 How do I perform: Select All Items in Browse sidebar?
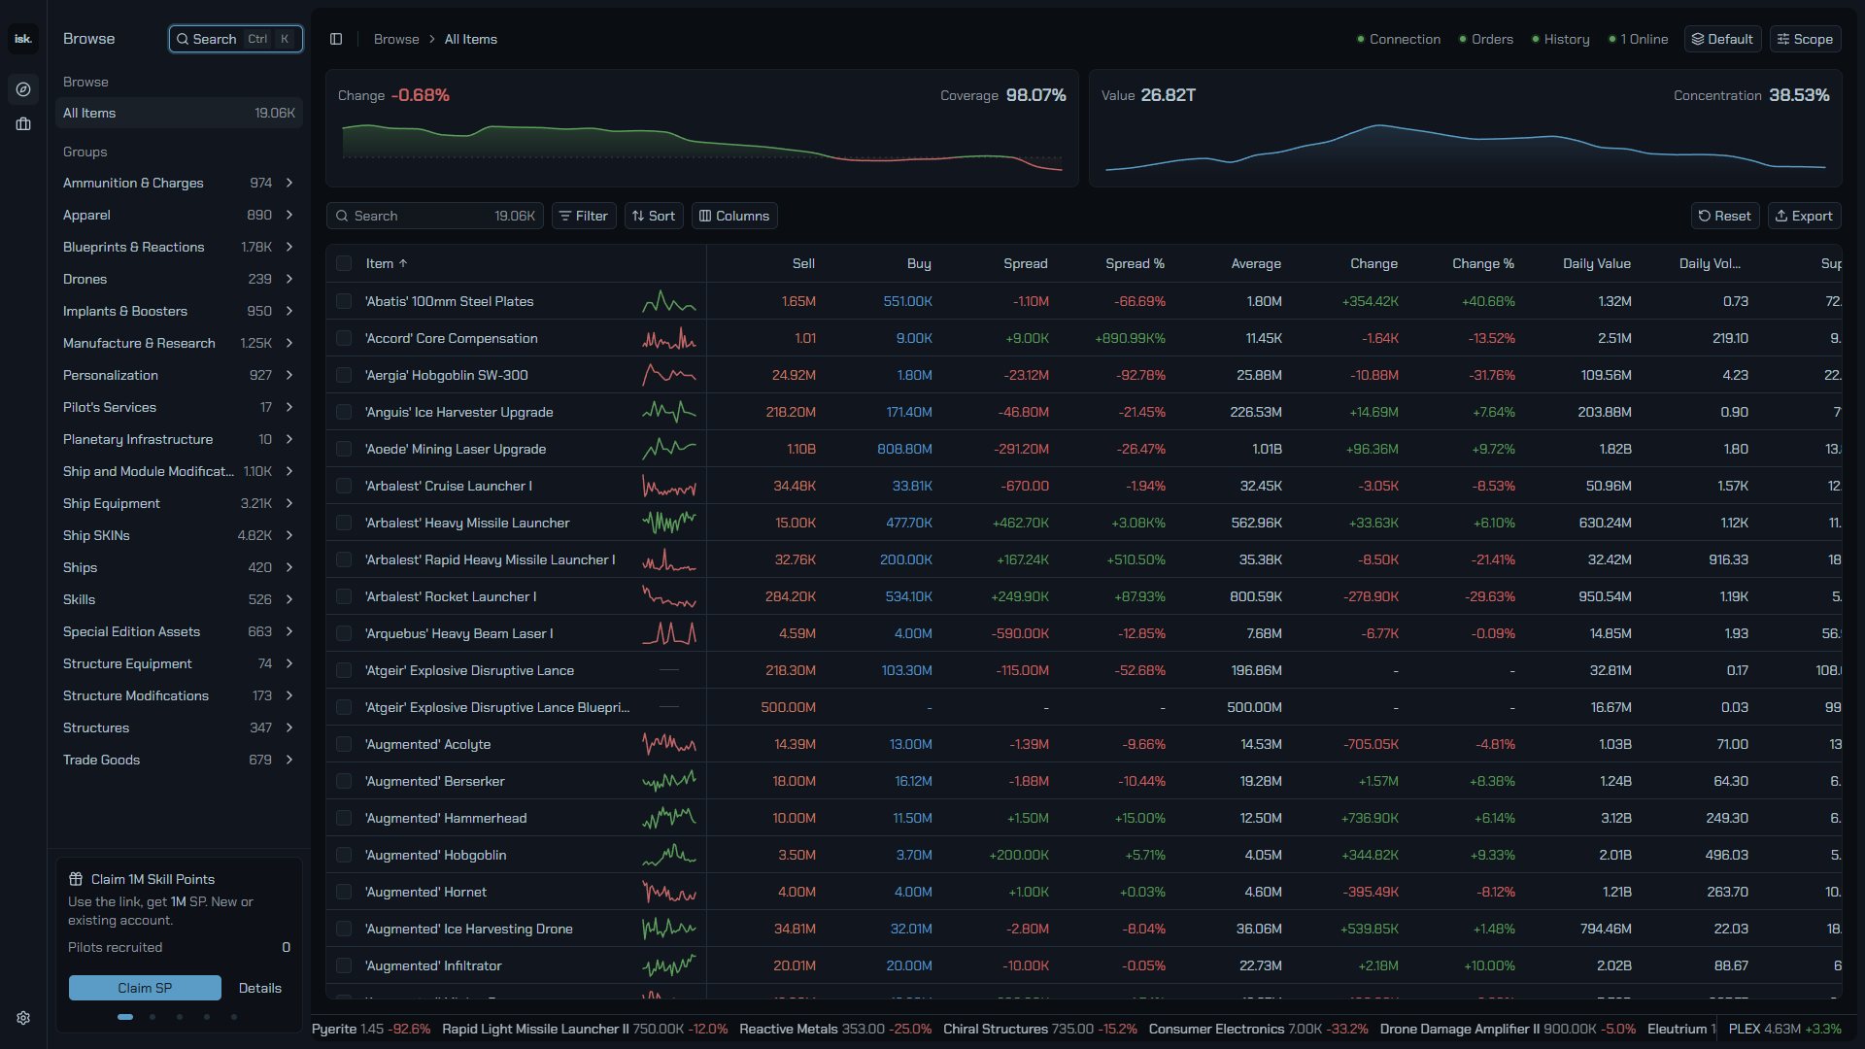(179, 113)
